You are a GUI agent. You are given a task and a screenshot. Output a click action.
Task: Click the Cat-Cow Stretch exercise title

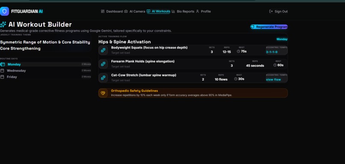144,75
